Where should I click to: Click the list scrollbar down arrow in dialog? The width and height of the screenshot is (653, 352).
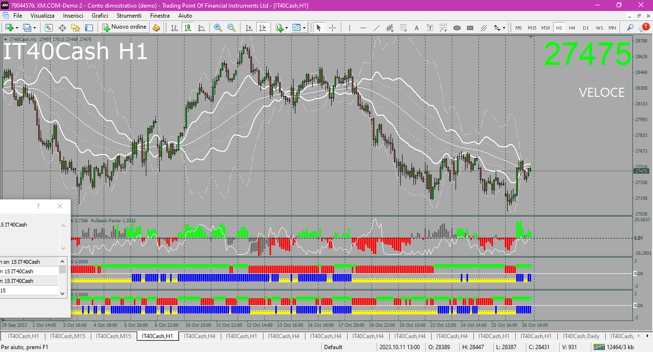coord(63,293)
